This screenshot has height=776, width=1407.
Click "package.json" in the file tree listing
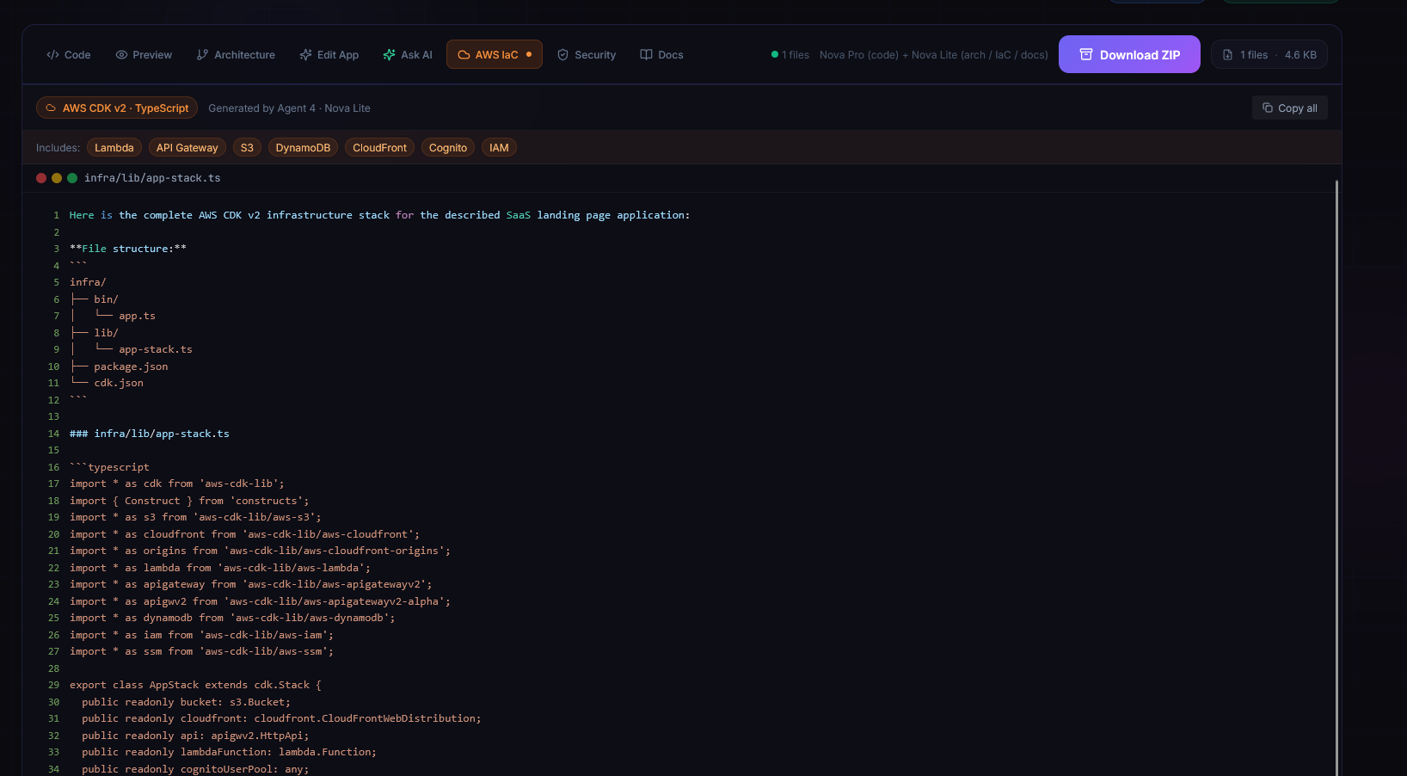tap(131, 366)
